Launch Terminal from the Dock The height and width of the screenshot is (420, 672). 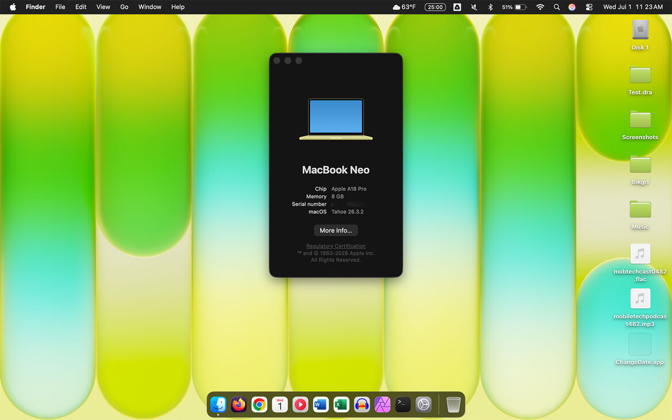click(x=403, y=404)
